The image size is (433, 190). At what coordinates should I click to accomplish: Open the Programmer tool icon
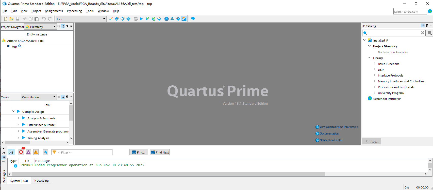(x=178, y=19)
